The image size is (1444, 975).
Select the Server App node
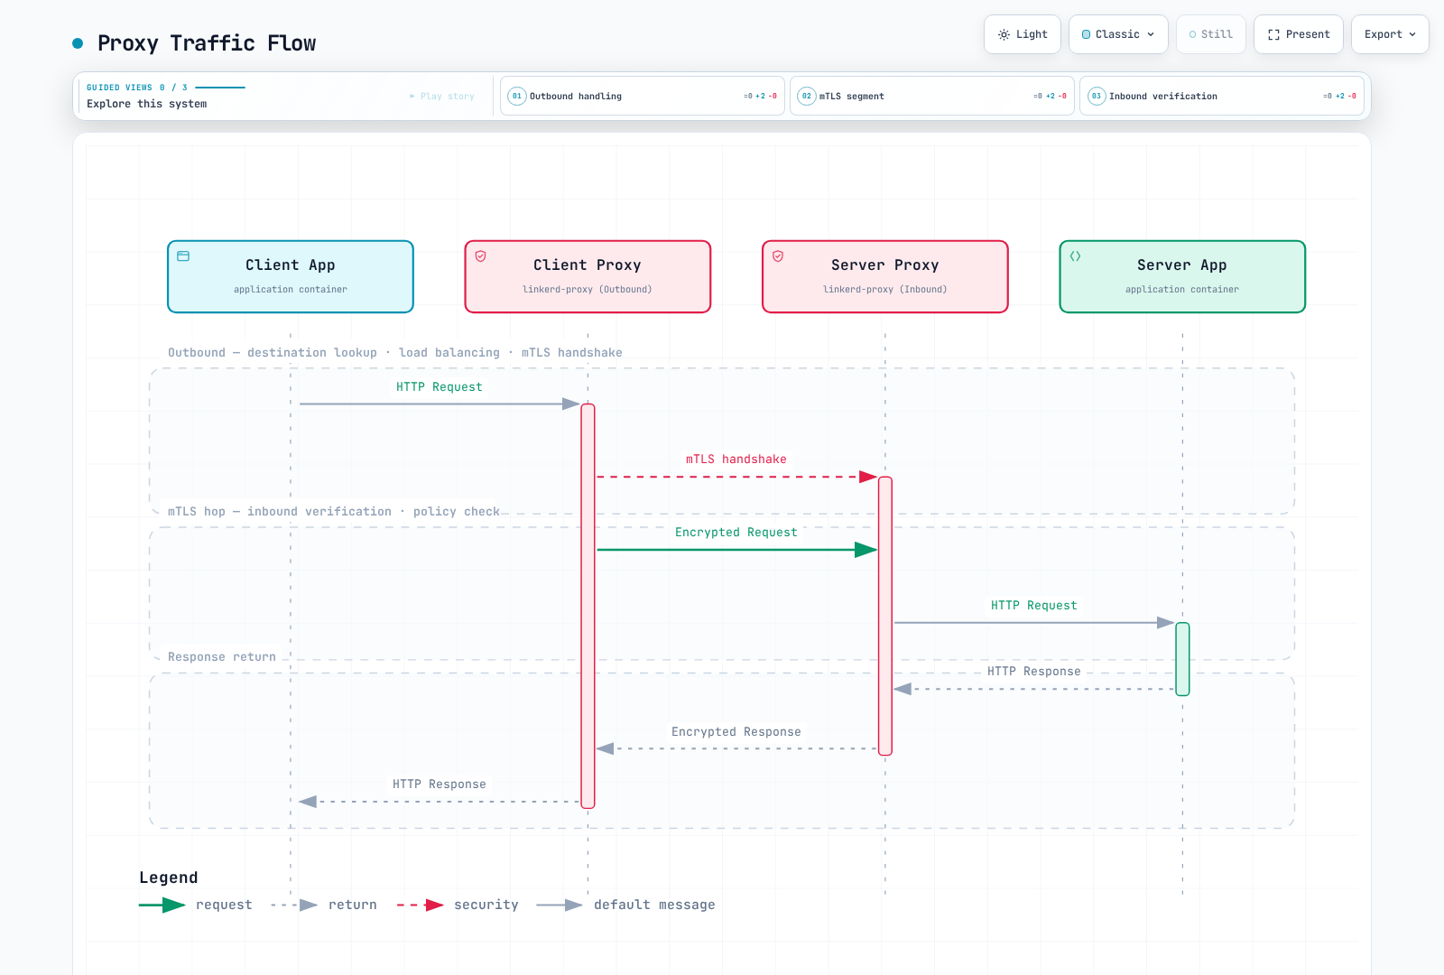1182,276
